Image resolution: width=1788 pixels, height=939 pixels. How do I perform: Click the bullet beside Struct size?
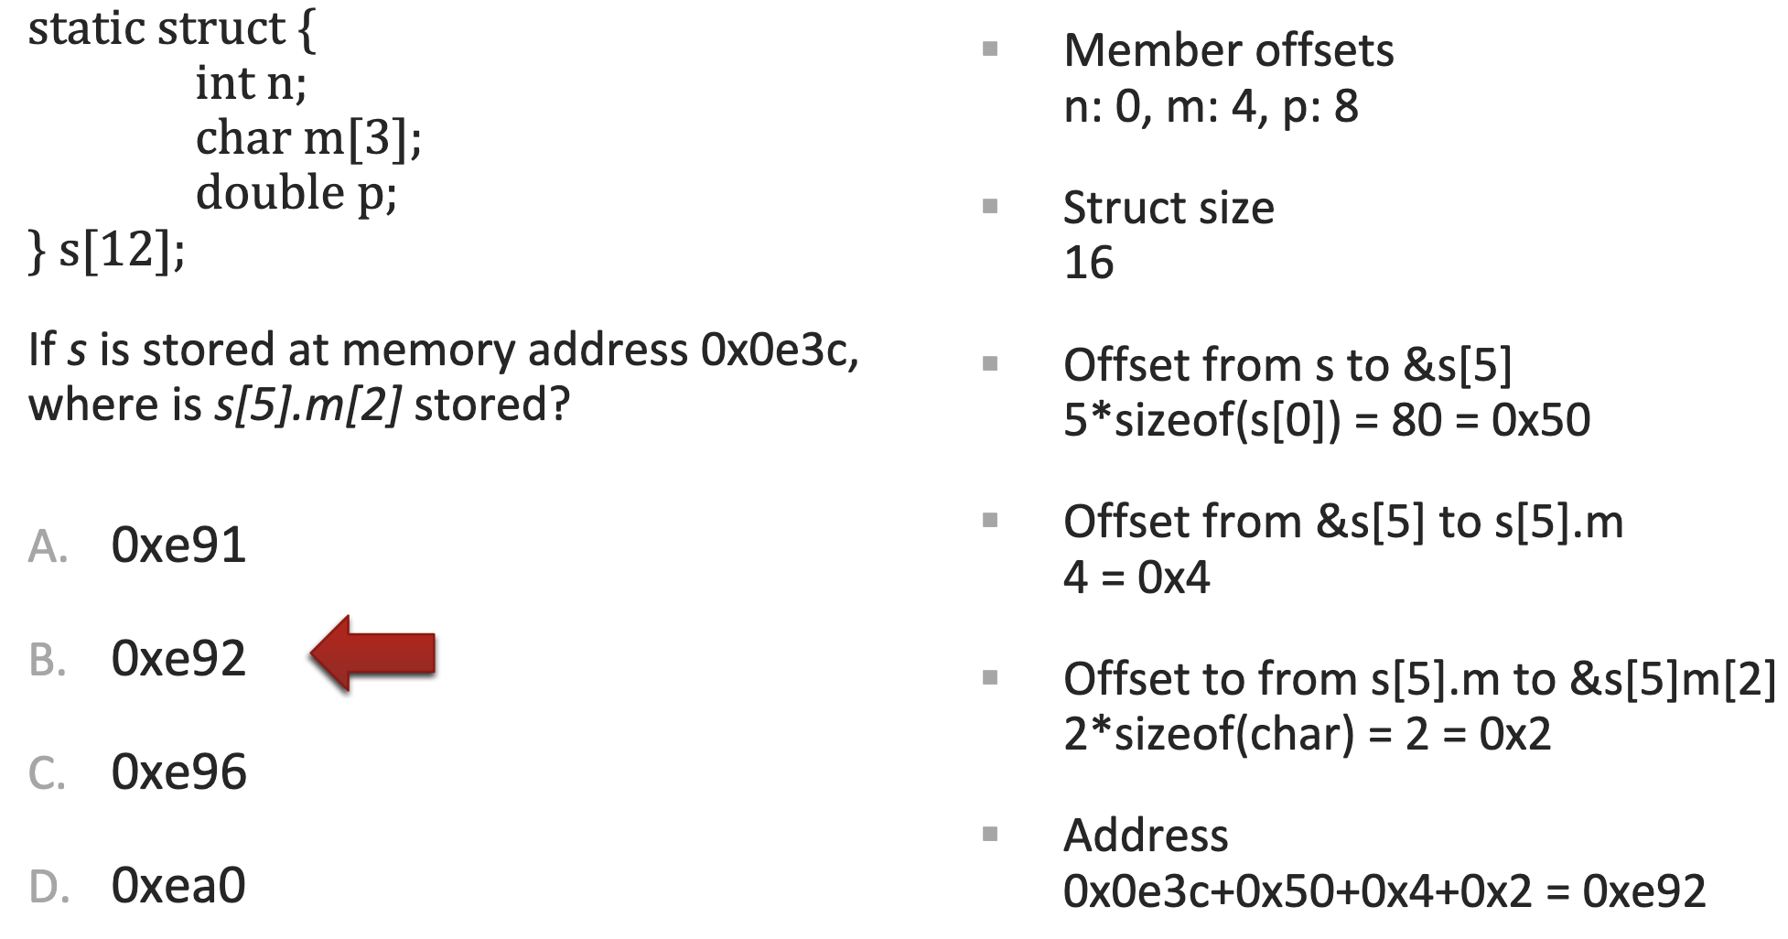989,206
